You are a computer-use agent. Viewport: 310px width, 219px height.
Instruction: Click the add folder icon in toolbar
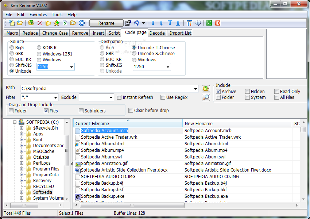tap(20, 23)
